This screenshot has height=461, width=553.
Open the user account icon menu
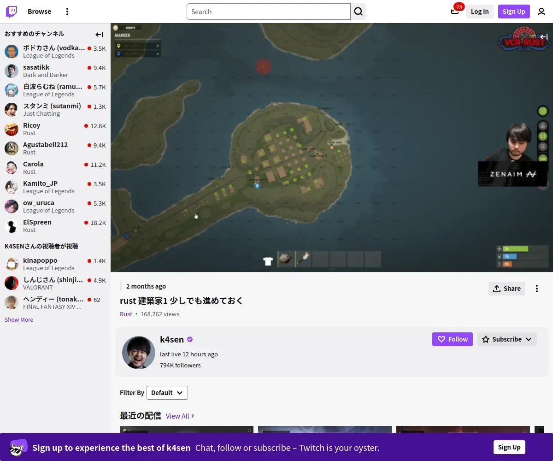(x=541, y=12)
